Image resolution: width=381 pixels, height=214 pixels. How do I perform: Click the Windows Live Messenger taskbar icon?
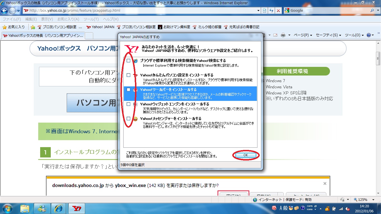tap(42, 208)
